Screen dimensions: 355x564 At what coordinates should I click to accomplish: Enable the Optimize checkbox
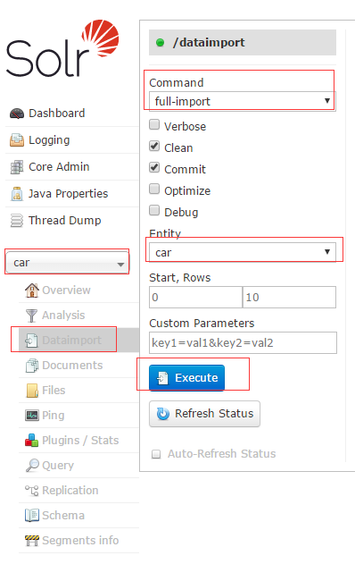(154, 189)
